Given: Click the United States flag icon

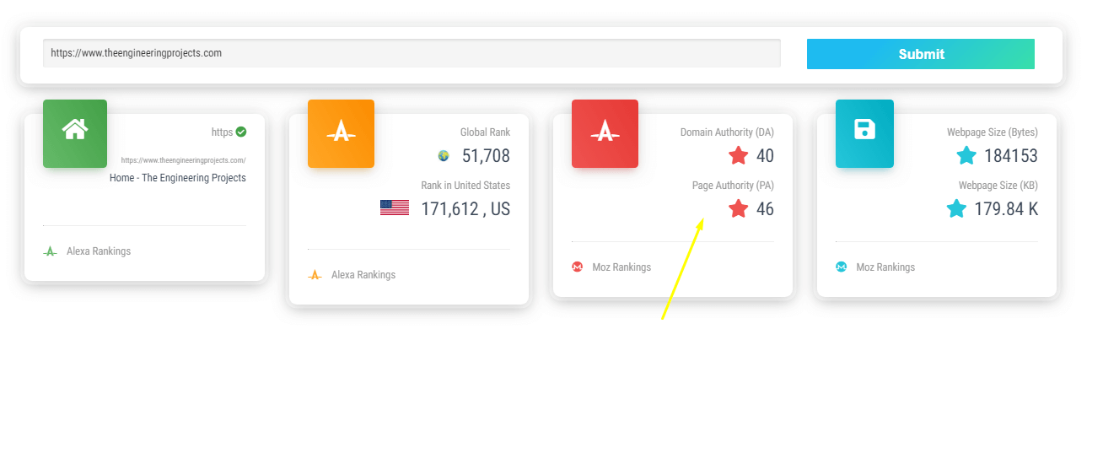Looking at the screenshot, I should pos(395,208).
